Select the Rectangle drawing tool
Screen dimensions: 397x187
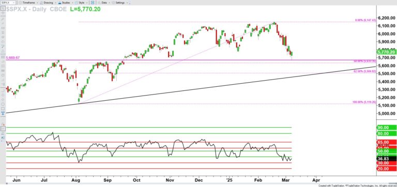(3, 108)
